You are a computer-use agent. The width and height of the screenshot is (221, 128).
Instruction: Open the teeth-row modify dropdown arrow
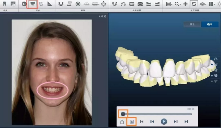[99, 4]
